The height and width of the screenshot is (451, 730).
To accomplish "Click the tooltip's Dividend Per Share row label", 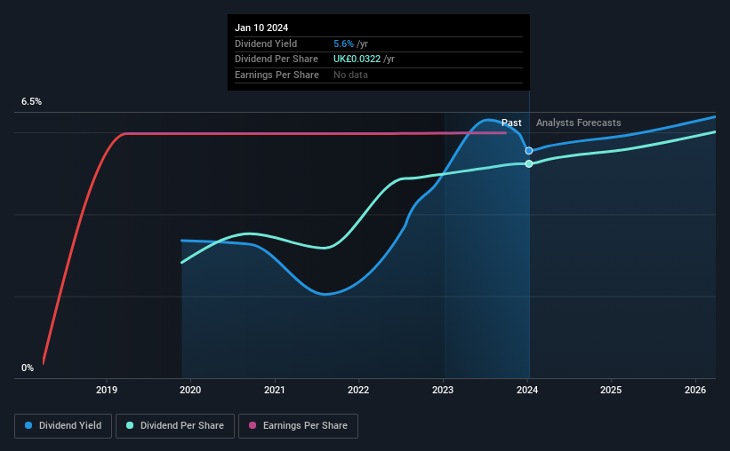I will coord(277,59).
